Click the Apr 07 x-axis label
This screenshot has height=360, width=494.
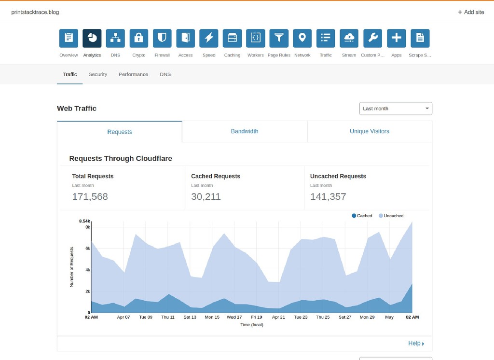[123, 317]
